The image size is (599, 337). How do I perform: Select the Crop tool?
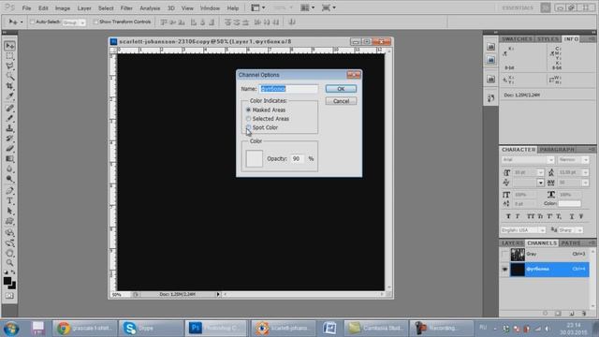(9, 86)
